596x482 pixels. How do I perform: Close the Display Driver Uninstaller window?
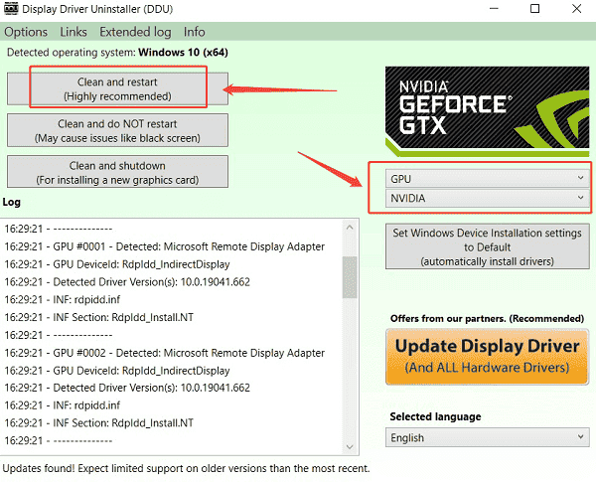click(578, 10)
